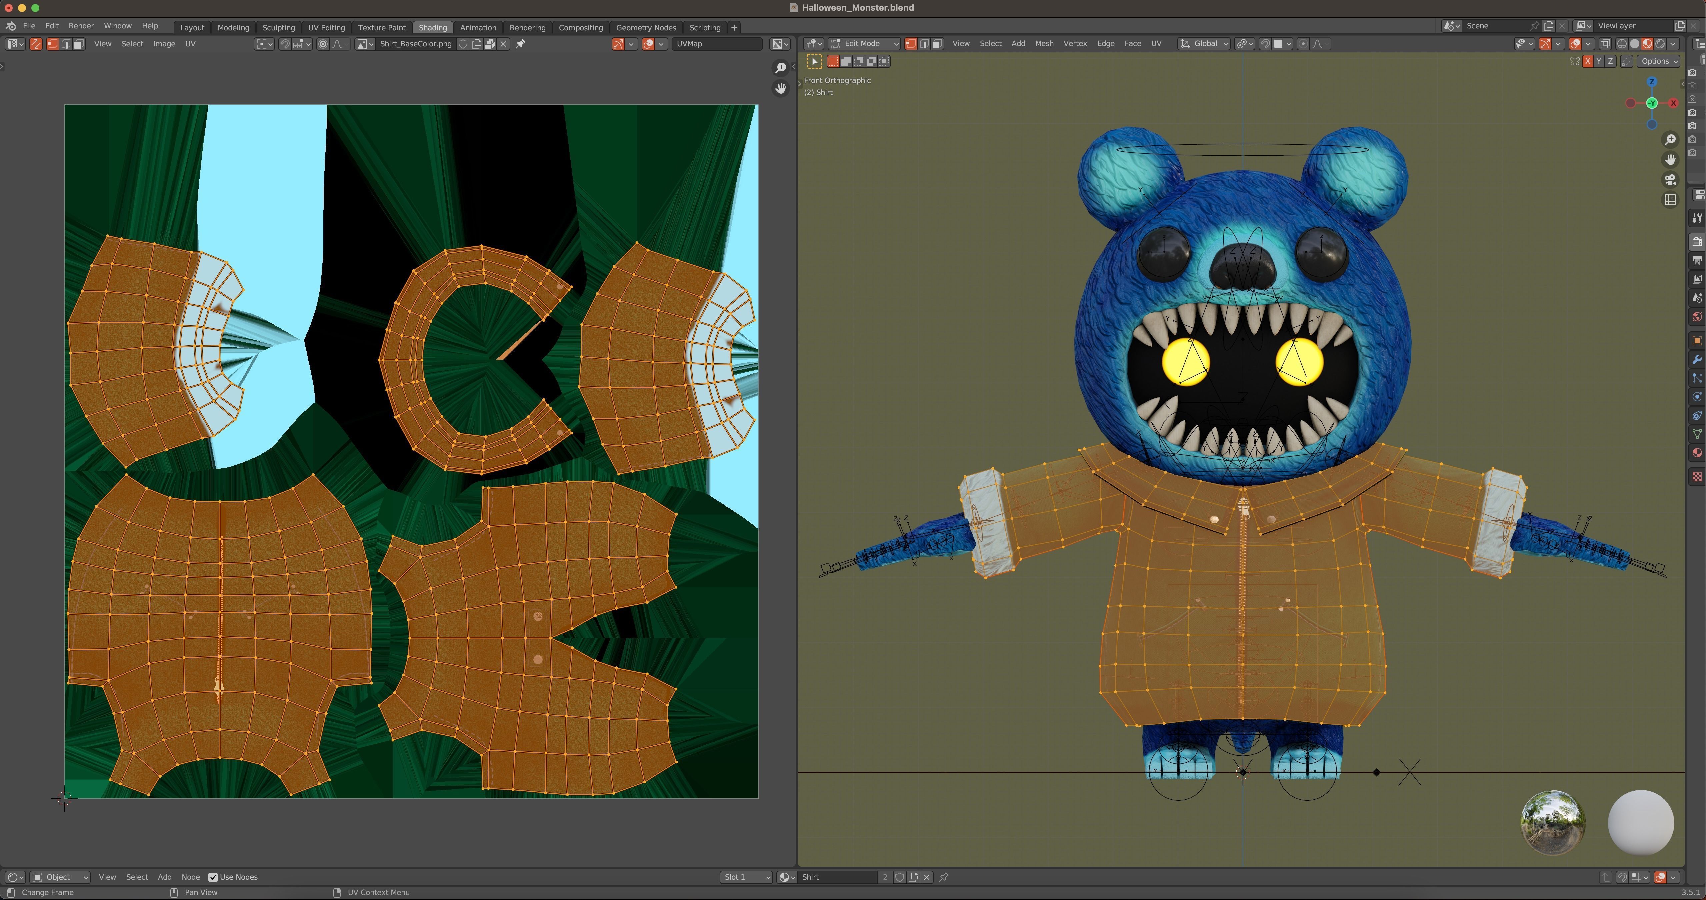Open Global transform orientation dropdown
Image resolution: width=1706 pixels, height=900 pixels.
(x=1204, y=44)
